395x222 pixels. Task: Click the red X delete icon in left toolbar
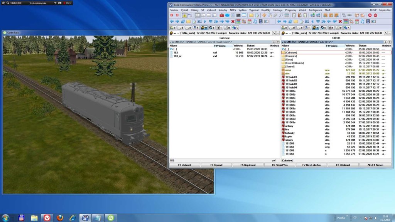click(233, 22)
